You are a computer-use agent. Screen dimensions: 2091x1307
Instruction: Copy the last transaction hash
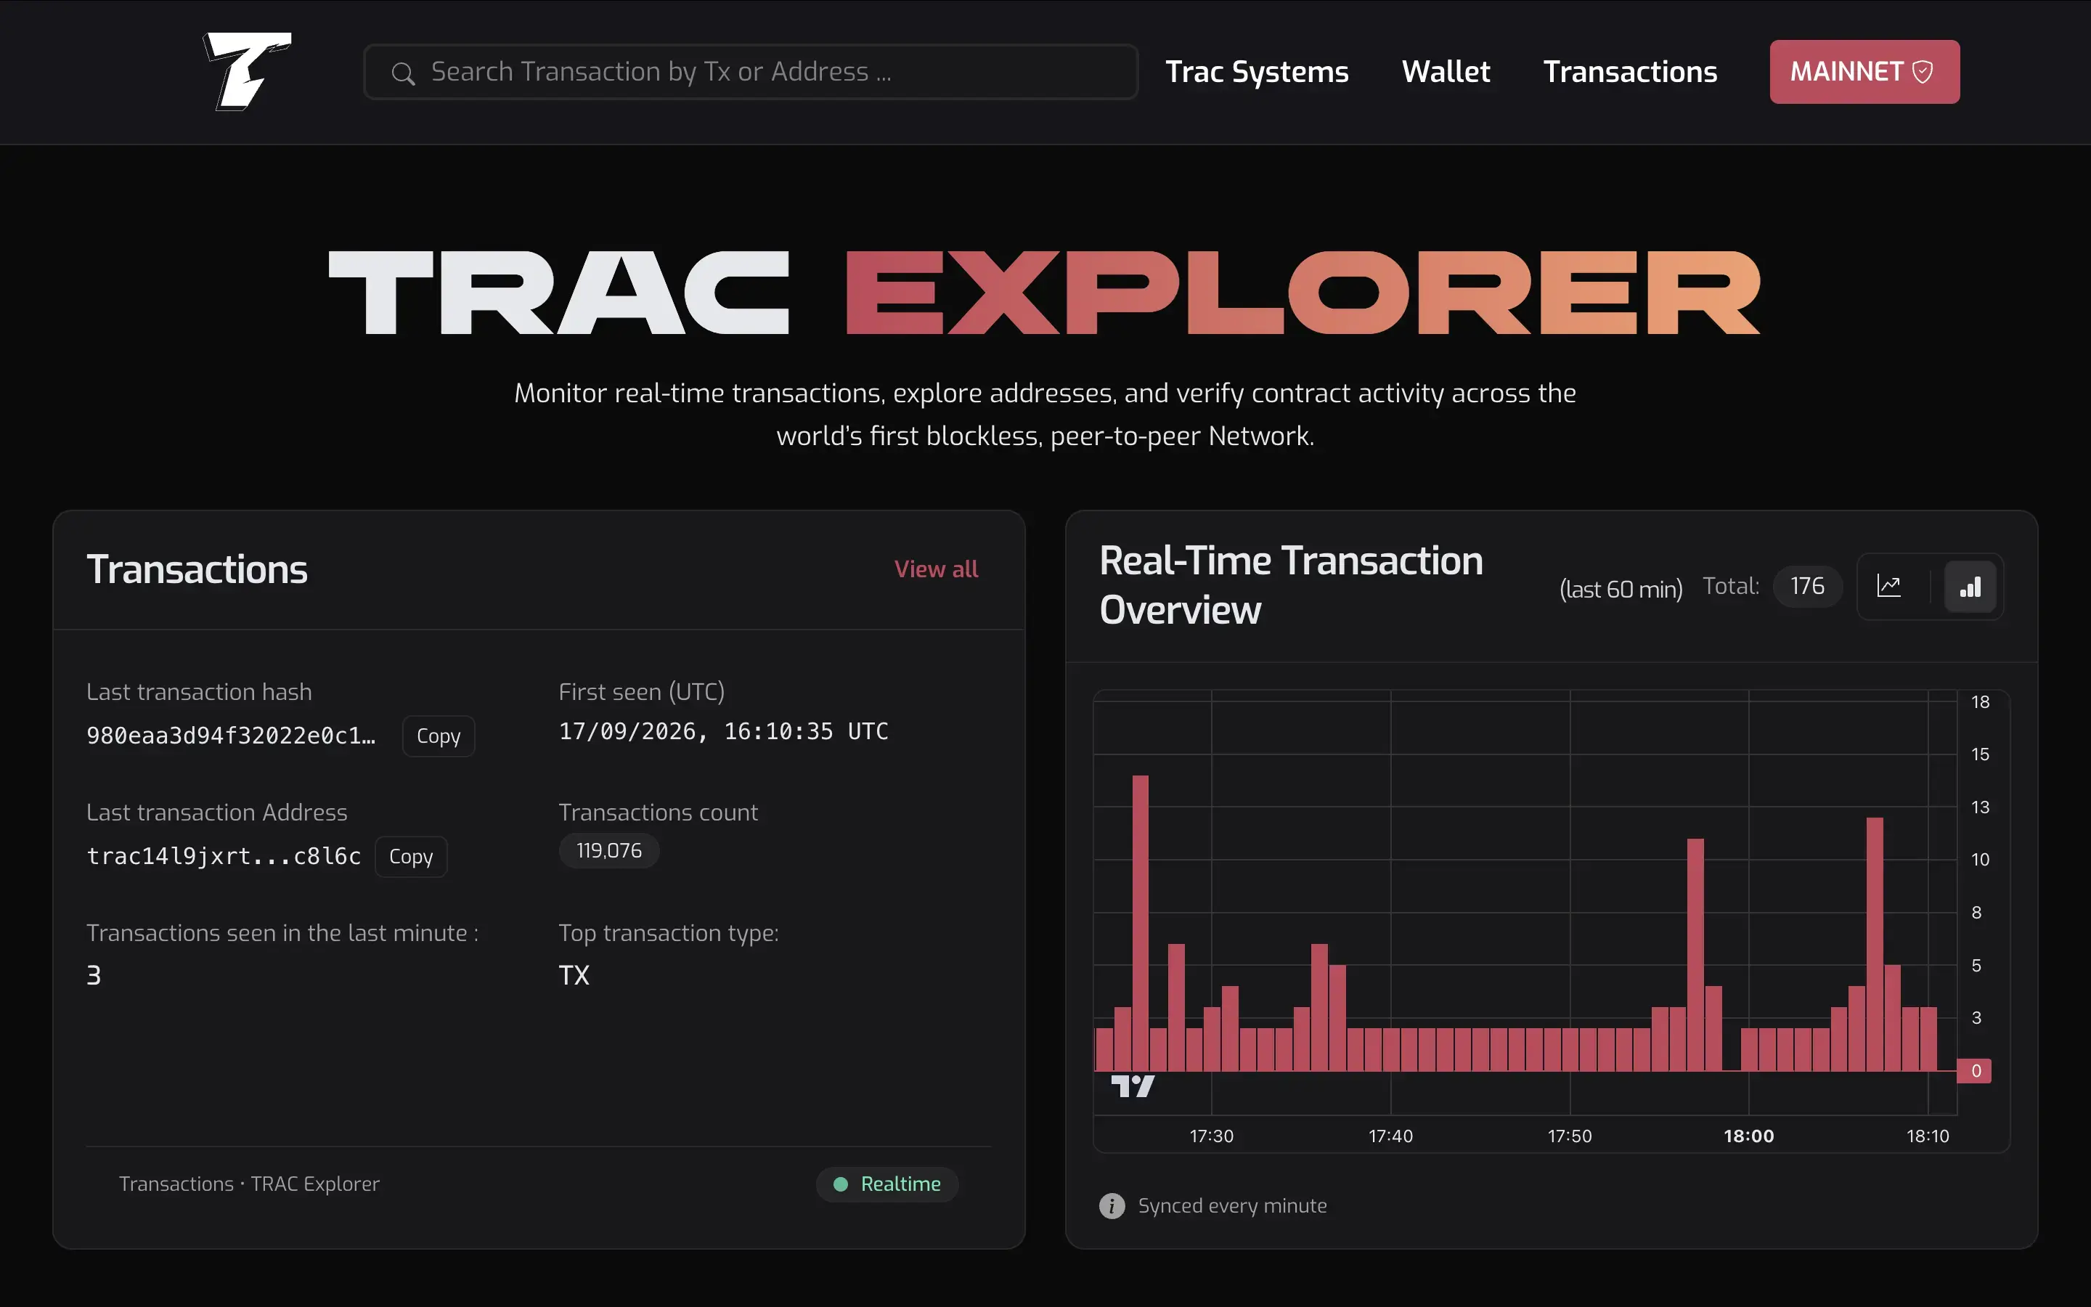pyautogui.click(x=438, y=736)
